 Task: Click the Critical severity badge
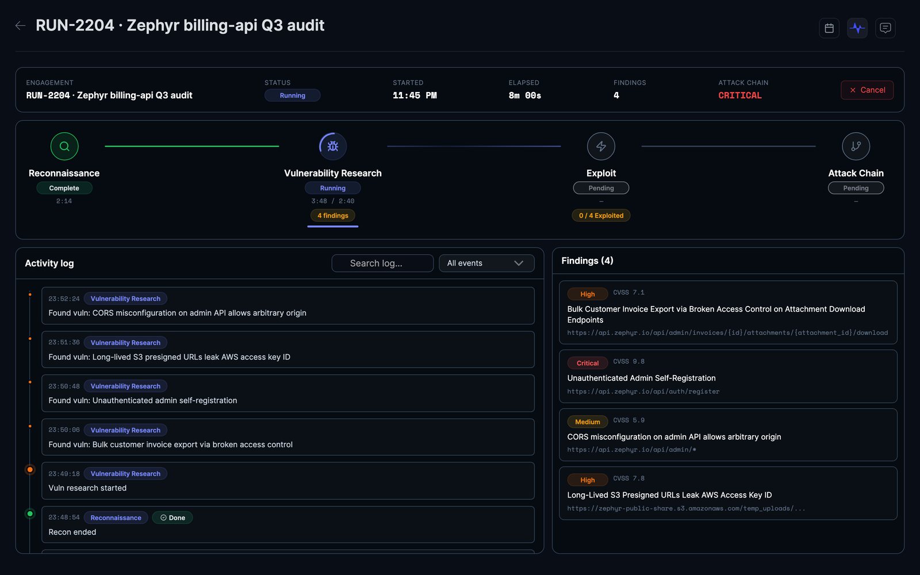coord(588,363)
